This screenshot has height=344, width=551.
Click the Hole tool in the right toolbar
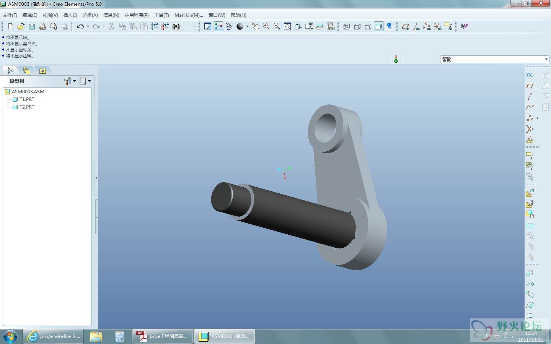tap(530, 225)
